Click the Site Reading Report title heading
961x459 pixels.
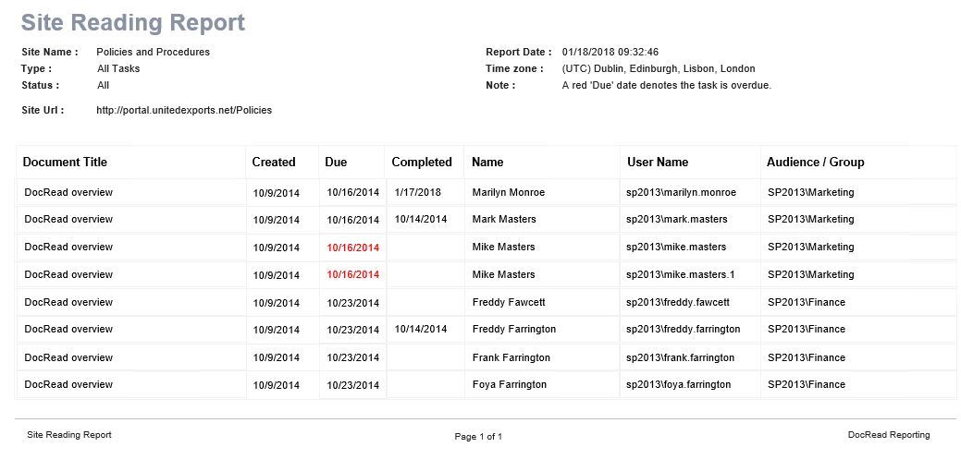coord(132,22)
